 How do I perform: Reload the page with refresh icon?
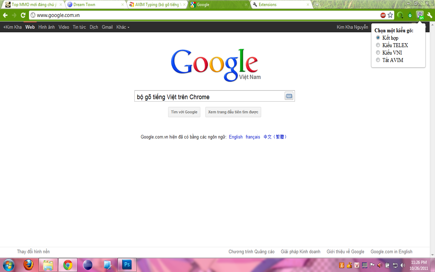click(x=23, y=15)
